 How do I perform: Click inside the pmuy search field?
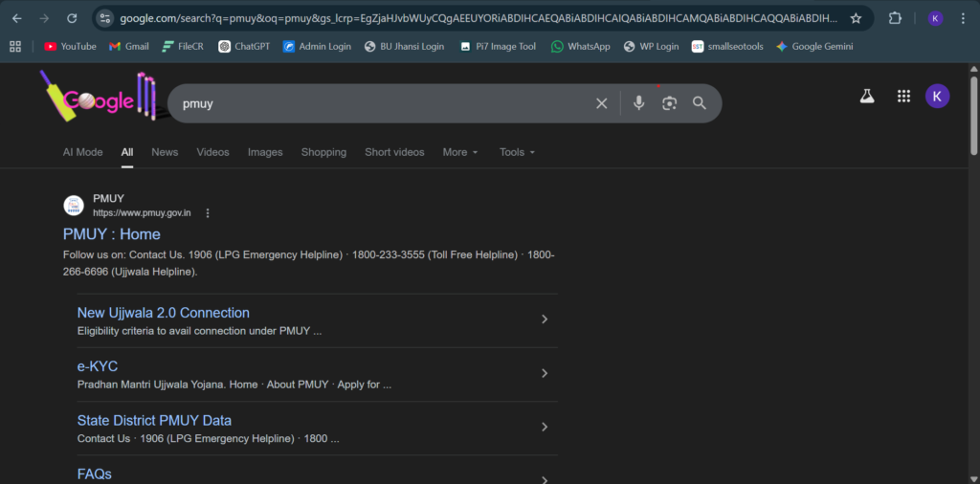point(383,103)
